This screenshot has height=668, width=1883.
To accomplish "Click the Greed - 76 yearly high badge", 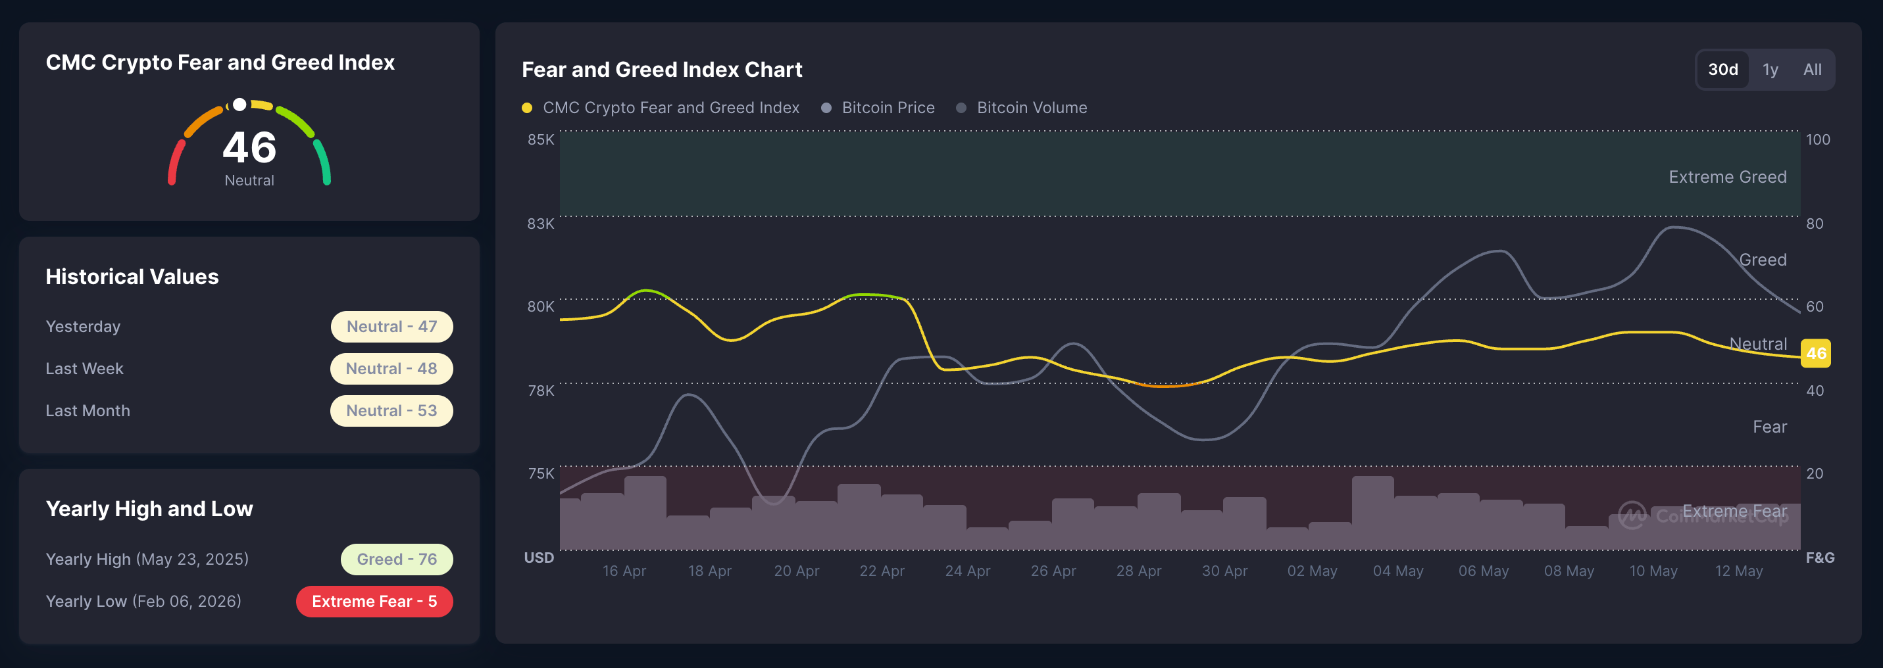I will [x=397, y=559].
